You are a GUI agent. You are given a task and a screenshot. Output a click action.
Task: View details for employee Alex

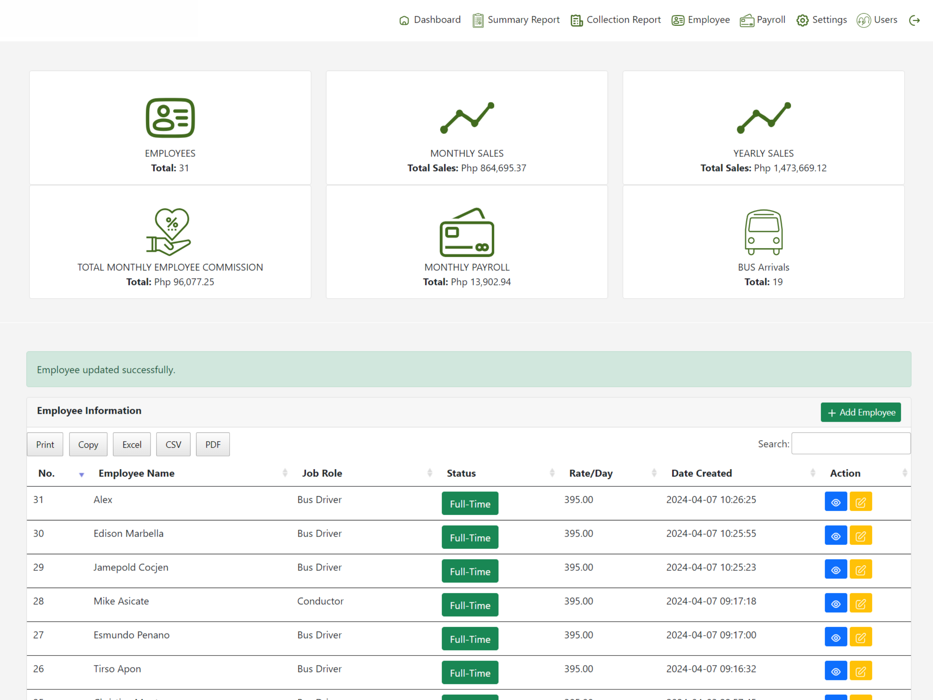click(836, 502)
